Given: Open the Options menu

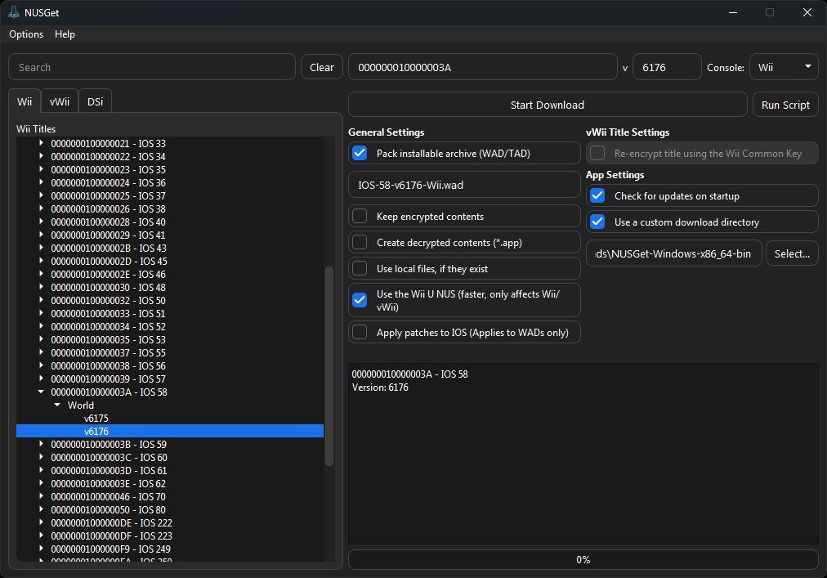Looking at the screenshot, I should (26, 34).
